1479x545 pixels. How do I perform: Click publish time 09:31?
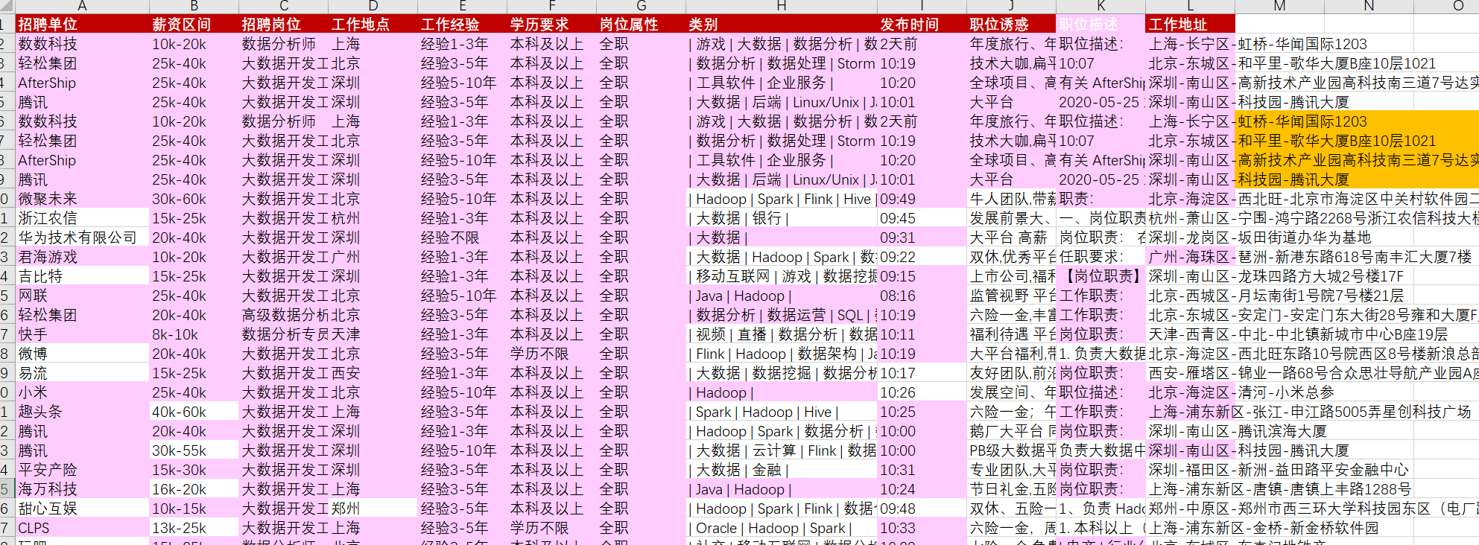[x=922, y=238]
